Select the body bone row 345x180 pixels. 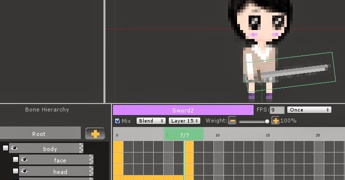tap(46, 148)
